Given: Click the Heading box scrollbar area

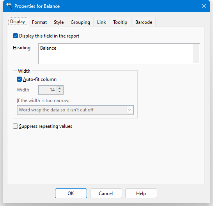Looking at the screenshot, I should point(196,54).
